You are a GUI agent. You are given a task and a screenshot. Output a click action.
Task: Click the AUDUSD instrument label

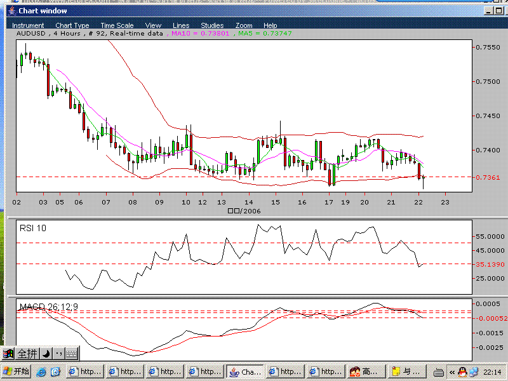point(30,34)
